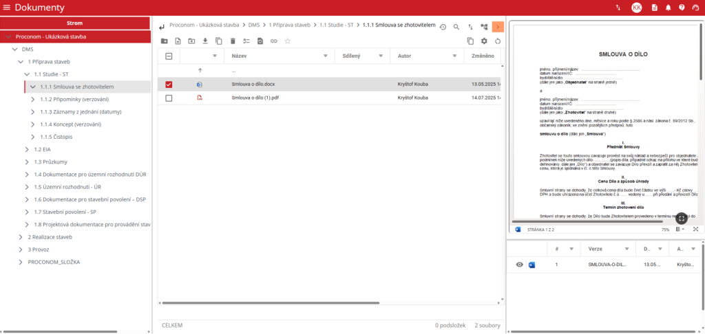Click the fullscreen button on the document preview
Viewport: 705px width, 334px height.
[680, 218]
